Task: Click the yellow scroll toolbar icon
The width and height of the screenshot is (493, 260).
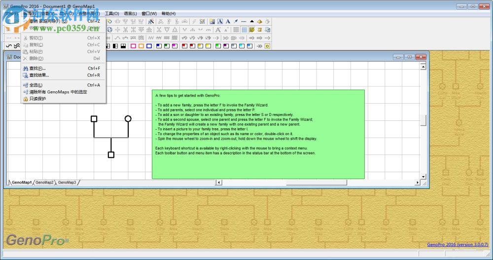Action: click(x=260, y=30)
